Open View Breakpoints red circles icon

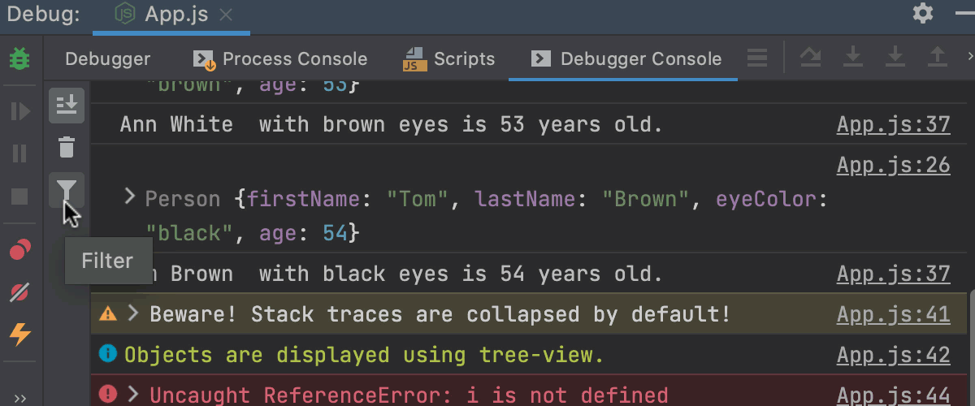(x=19, y=250)
